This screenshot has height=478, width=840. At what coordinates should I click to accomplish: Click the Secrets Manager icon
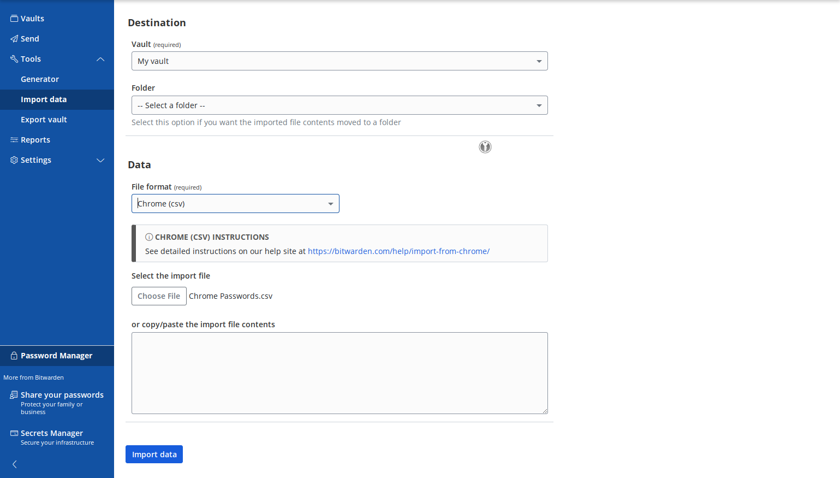(x=14, y=433)
